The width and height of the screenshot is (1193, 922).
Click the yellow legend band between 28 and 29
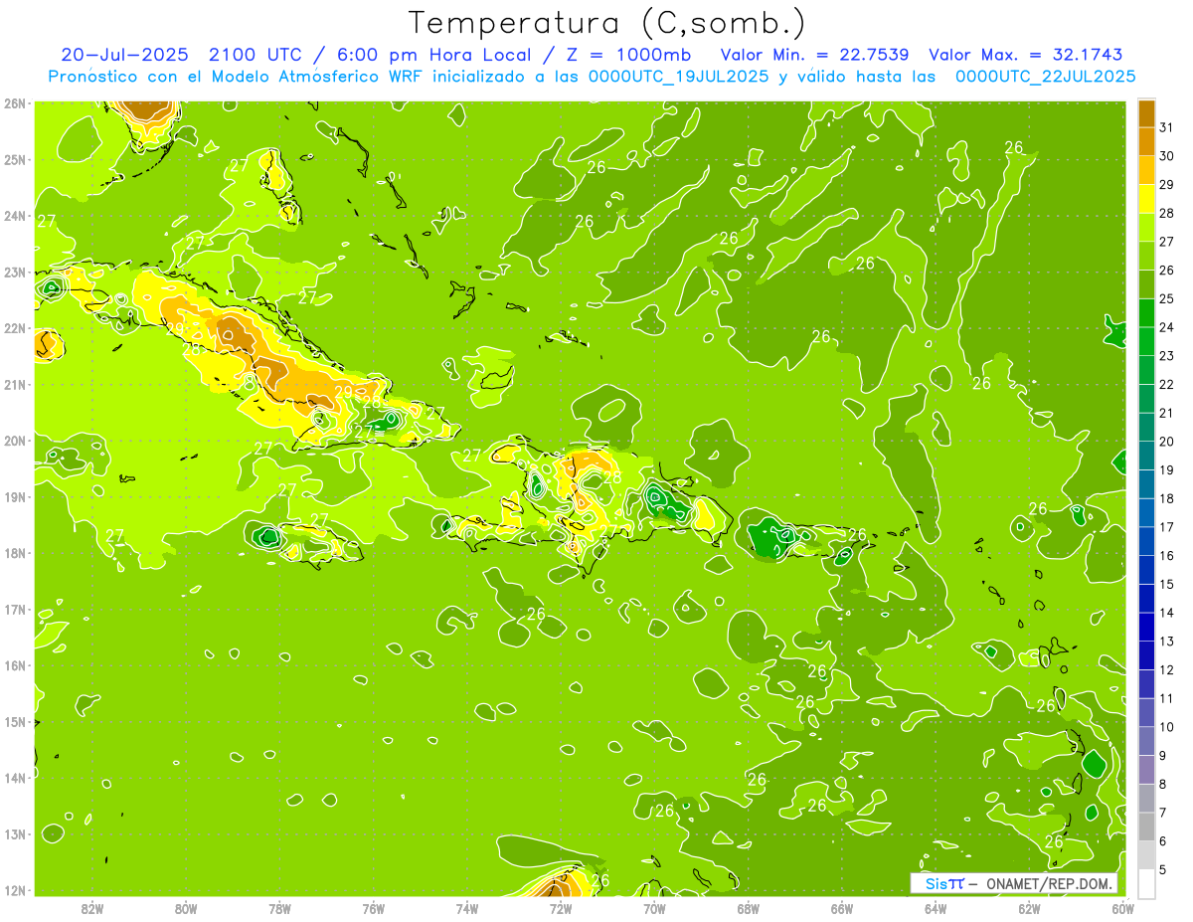coord(1146,199)
